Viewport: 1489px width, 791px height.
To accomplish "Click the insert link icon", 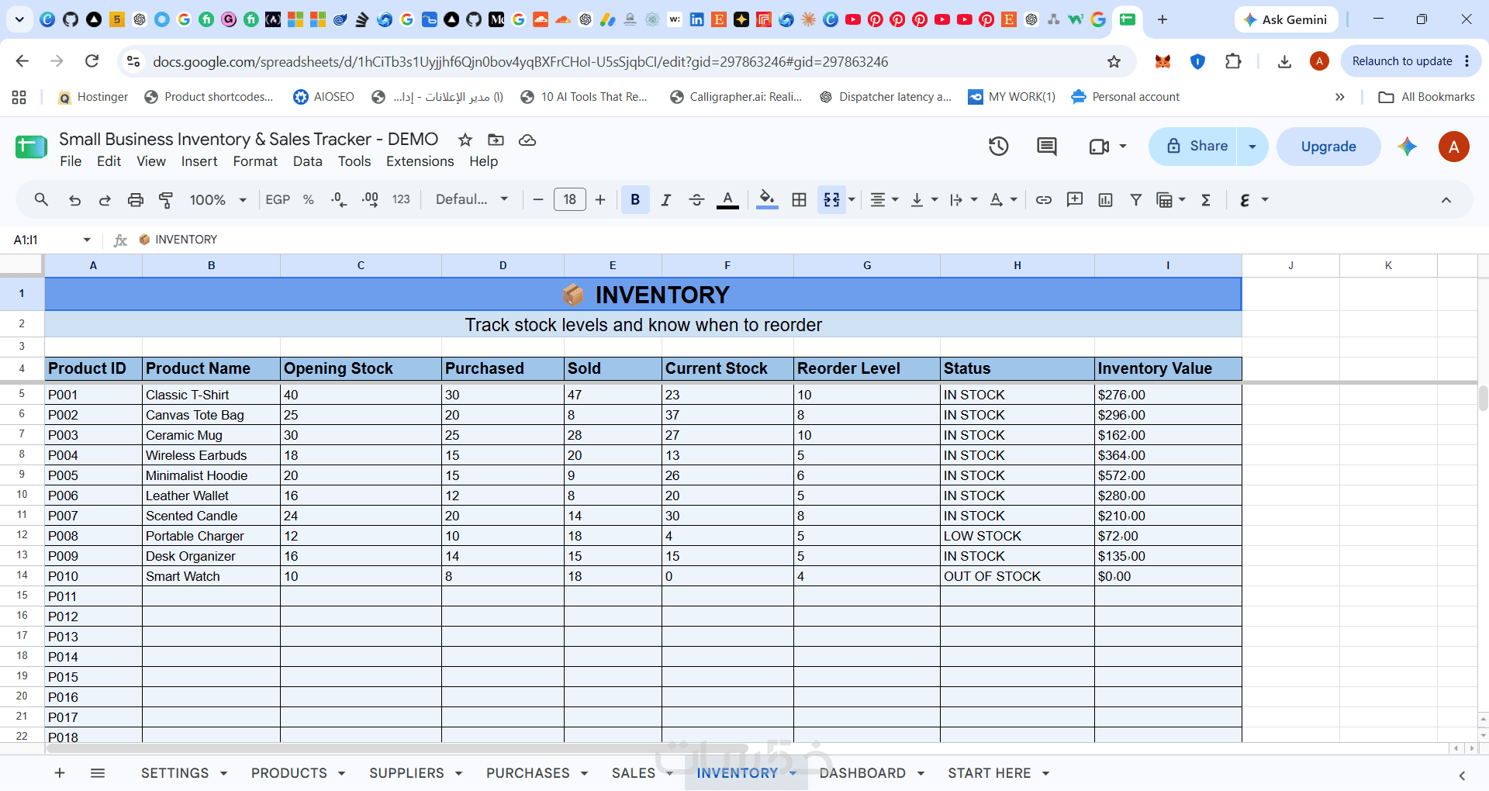I will pos(1044,200).
